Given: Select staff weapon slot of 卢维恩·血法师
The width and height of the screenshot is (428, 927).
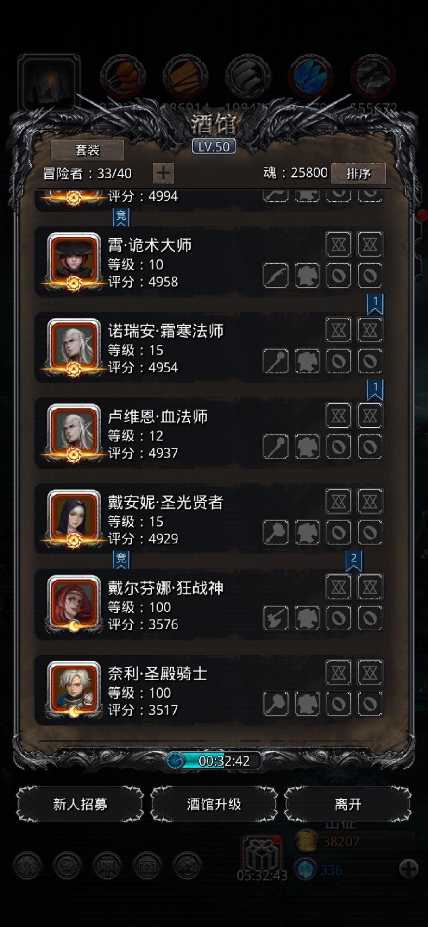Looking at the screenshot, I should click(x=276, y=446).
